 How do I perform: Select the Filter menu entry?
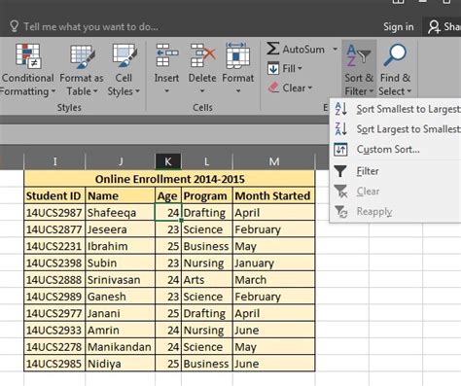(x=396, y=171)
